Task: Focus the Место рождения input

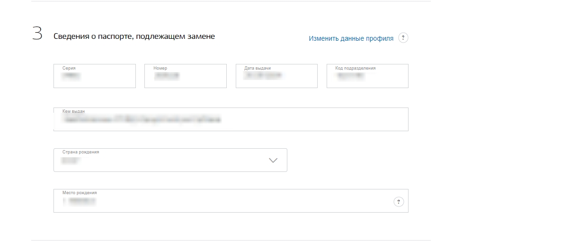Action: pyautogui.click(x=231, y=201)
